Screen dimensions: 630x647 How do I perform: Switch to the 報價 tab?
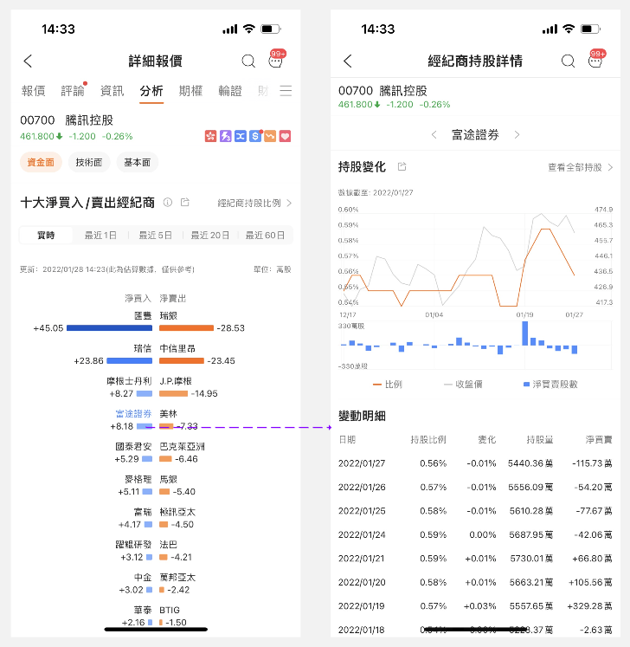(x=34, y=91)
